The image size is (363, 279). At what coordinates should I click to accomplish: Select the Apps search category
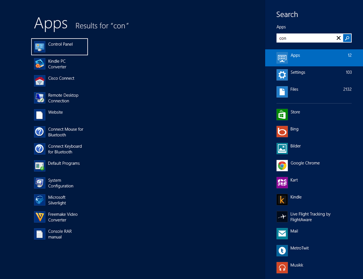314,58
